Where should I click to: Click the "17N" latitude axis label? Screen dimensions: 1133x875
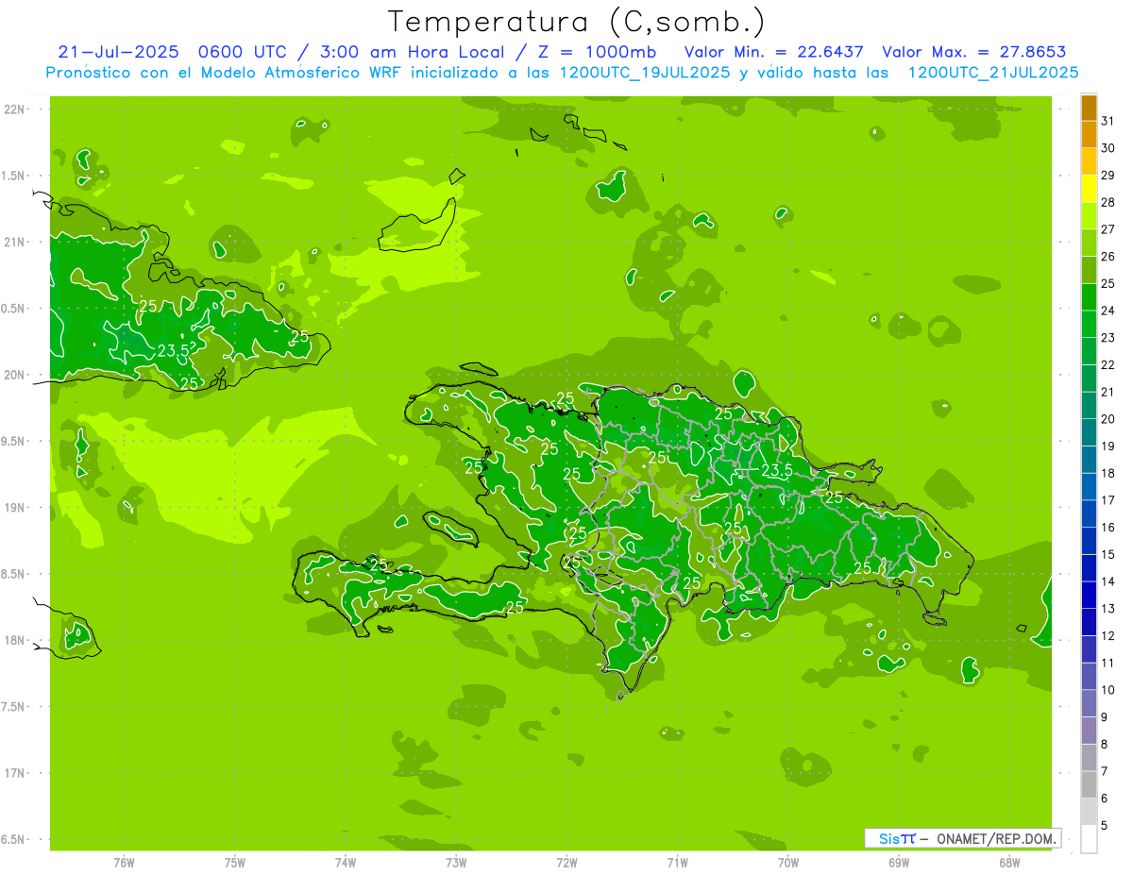tap(15, 773)
